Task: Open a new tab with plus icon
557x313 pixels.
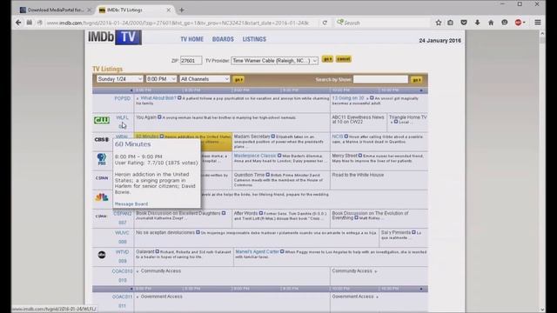Action: [x=182, y=10]
